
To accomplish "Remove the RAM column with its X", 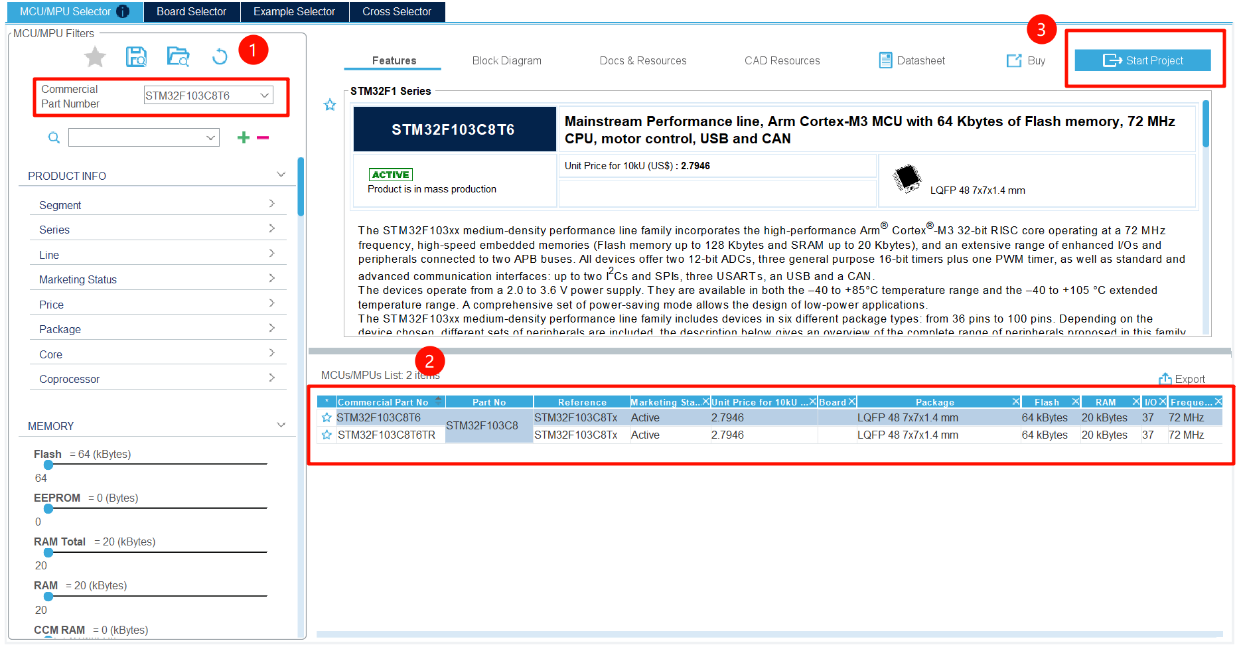I will click(x=1136, y=401).
